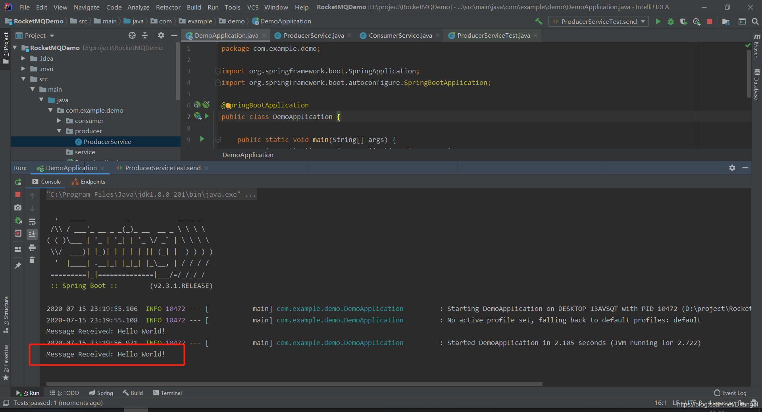The image size is (762, 412).
Task: Restore layout icon in Run panel sidebar
Action: pos(18,249)
